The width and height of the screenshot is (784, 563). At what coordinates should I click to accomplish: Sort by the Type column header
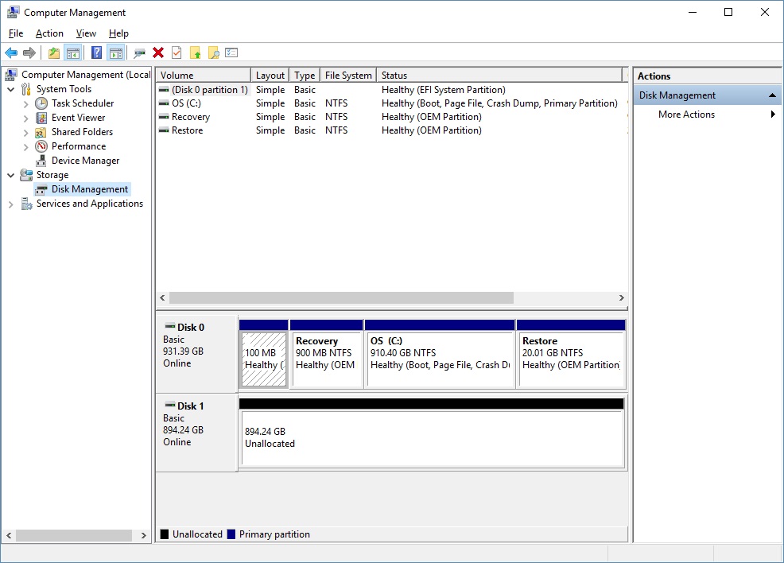click(305, 75)
